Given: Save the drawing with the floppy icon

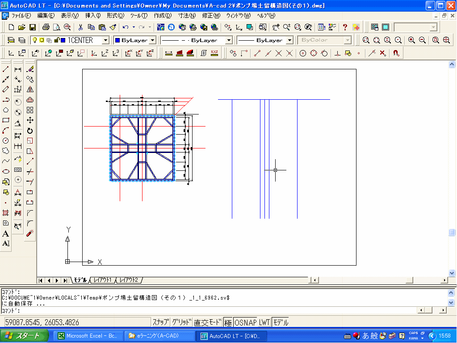Looking at the screenshot, I should click(32, 27).
